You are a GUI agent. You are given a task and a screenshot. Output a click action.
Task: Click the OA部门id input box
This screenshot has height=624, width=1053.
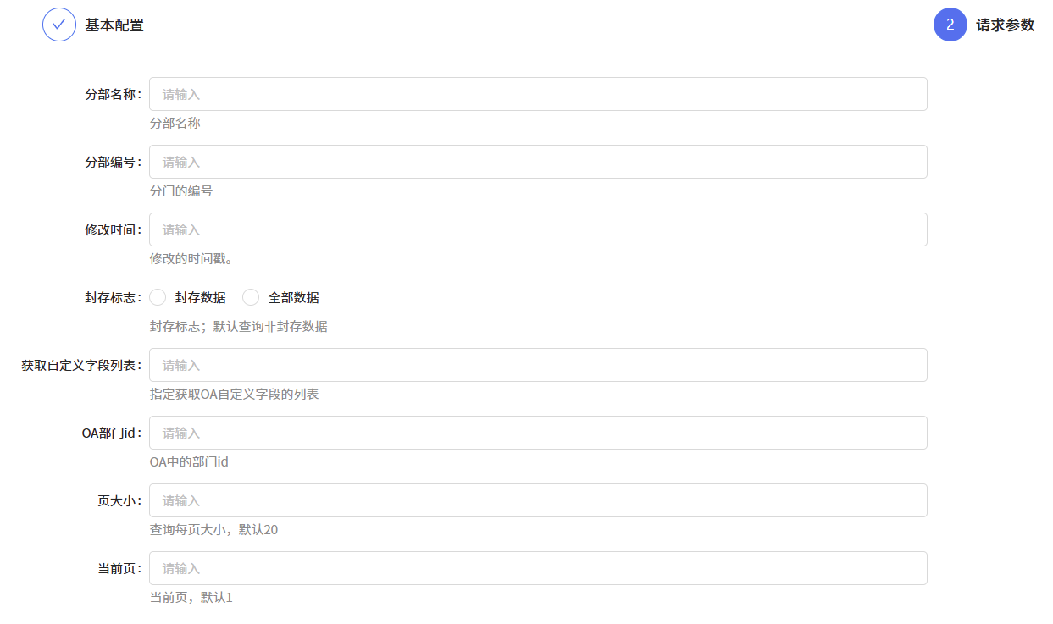click(x=538, y=433)
